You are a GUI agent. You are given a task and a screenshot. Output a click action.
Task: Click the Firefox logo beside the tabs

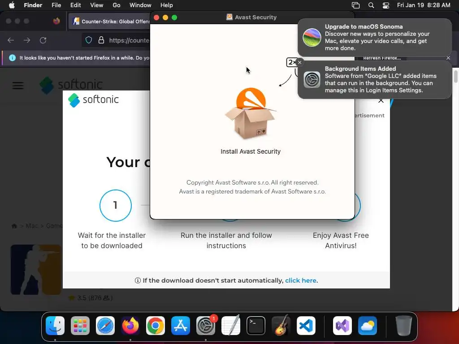click(56, 21)
